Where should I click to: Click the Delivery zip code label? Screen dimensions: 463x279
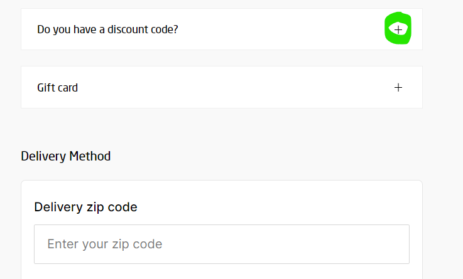coord(85,207)
